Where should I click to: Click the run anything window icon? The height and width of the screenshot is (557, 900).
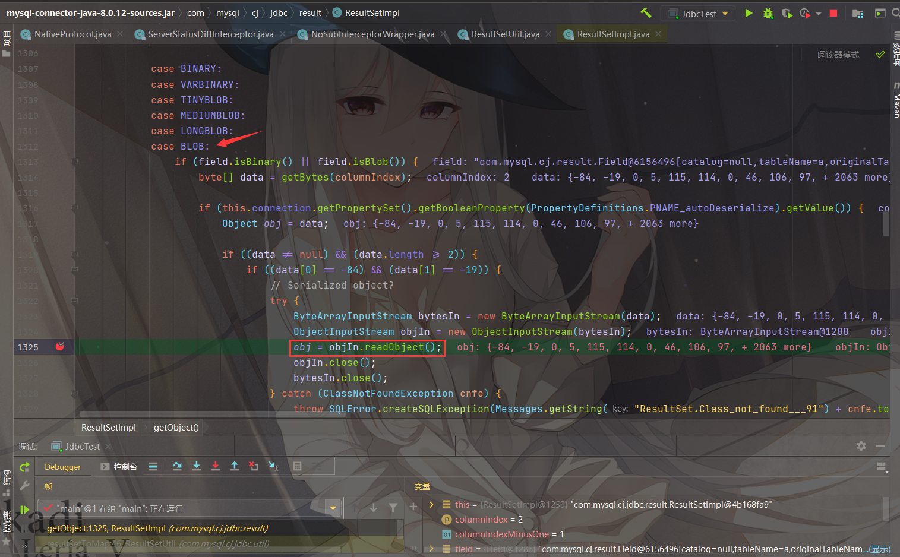(880, 13)
